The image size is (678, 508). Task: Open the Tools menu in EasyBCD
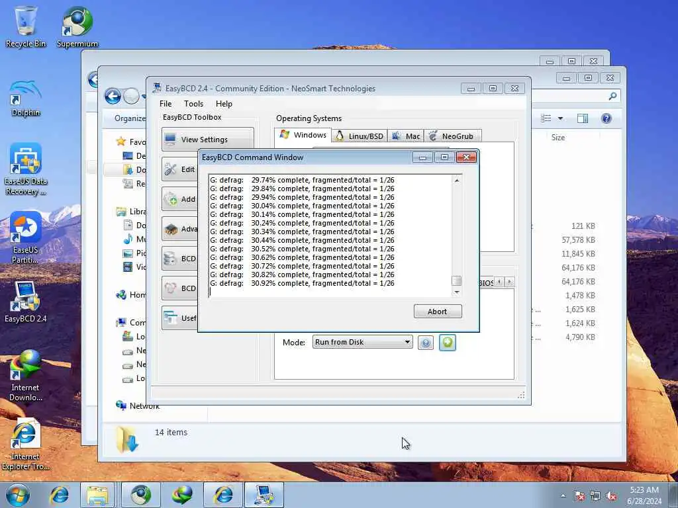coord(193,104)
